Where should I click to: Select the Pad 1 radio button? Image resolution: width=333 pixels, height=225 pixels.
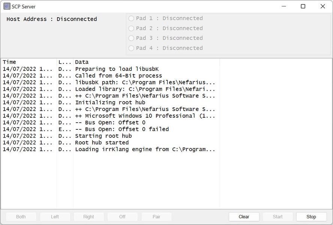(131, 18)
